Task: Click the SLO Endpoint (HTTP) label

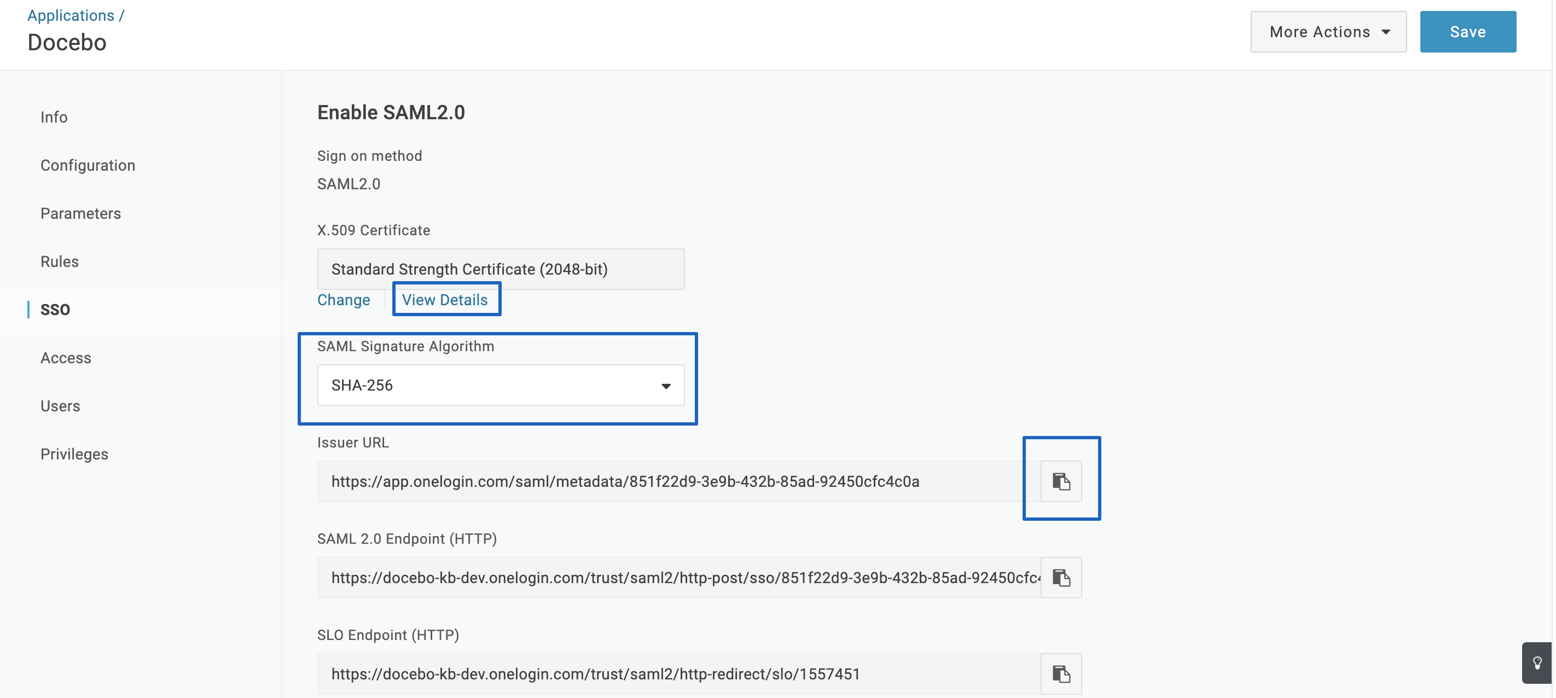Action: (x=388, y=635)
